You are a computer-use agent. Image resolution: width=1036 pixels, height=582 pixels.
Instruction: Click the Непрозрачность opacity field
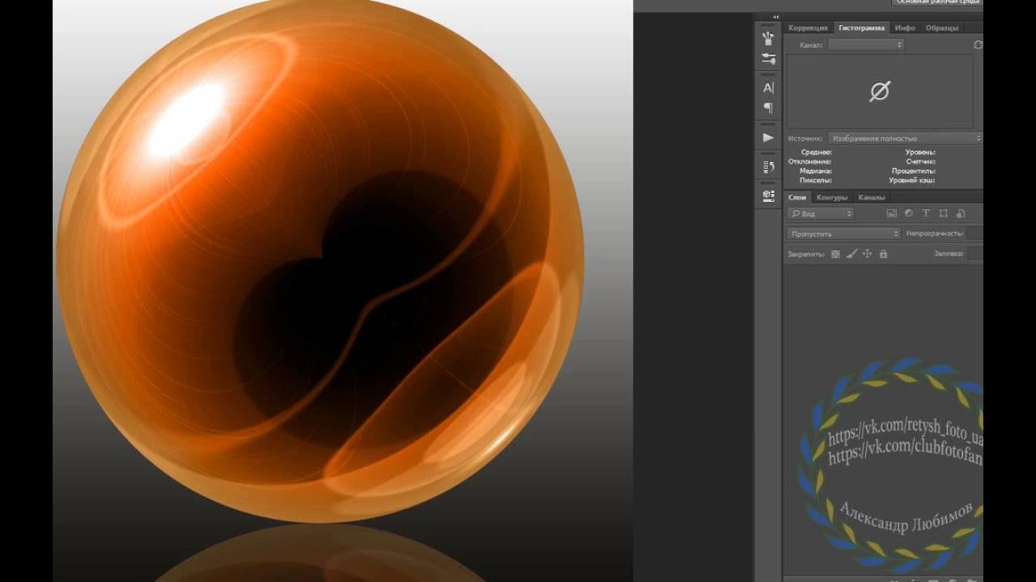pos(974,234)
